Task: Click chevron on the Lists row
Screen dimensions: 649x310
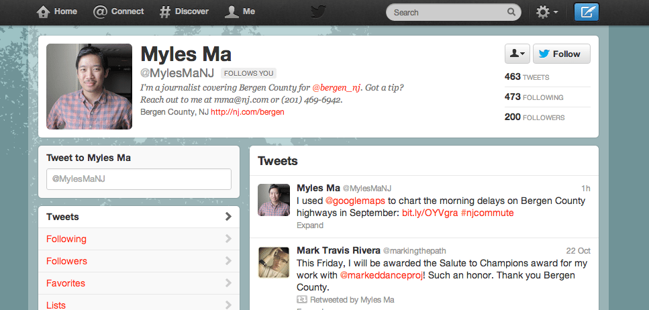Action: (x=228, y=305)
